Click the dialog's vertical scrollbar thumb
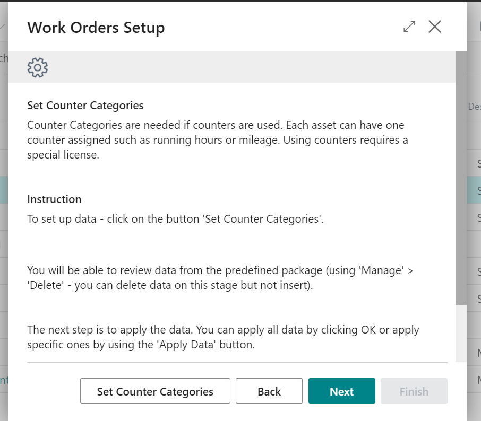Image resolution: width=481 pixels, height=421 pixels. [x=461, y=178]
